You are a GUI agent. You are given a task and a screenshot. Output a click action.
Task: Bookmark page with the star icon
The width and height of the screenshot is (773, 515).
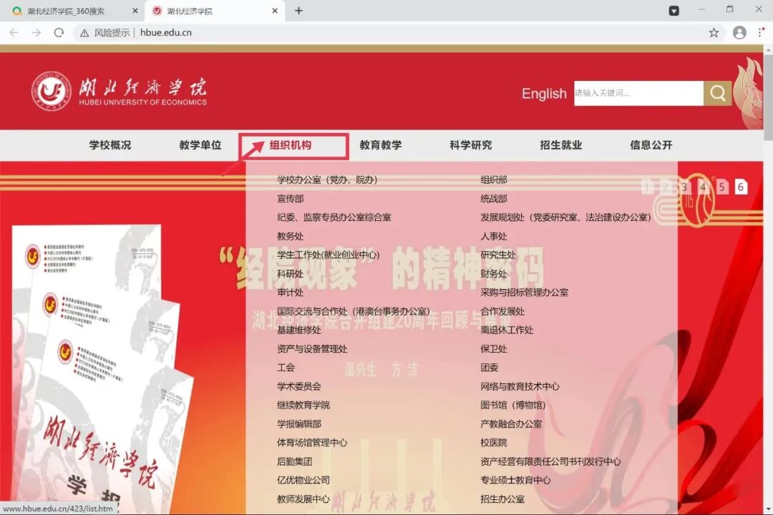click(x=714, y=32)
